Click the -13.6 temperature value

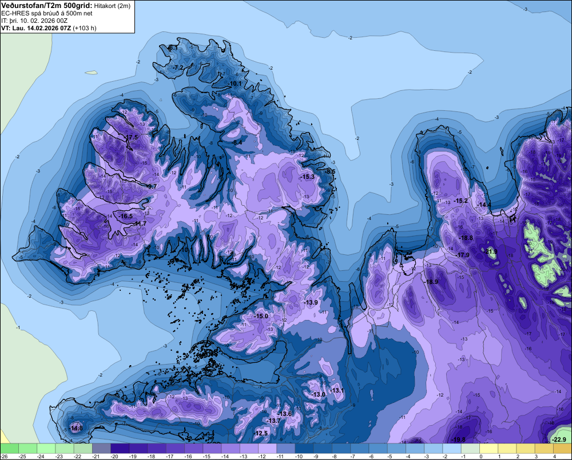pos(285,414)
